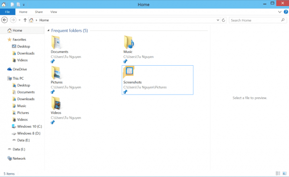This screenshot has height=177, width=289.
Task: Select the Documents folder icon
Action: (x=56, y=42)
